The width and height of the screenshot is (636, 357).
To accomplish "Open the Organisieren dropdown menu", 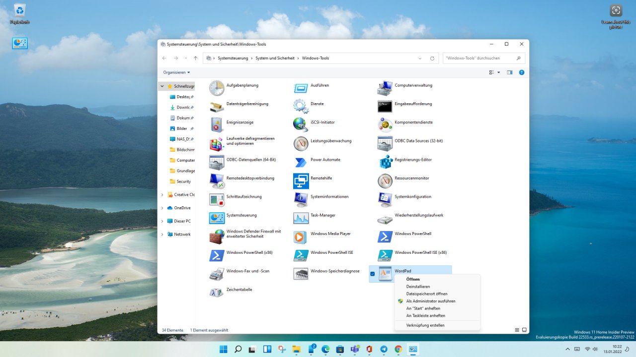I will [x=177, y=72].
